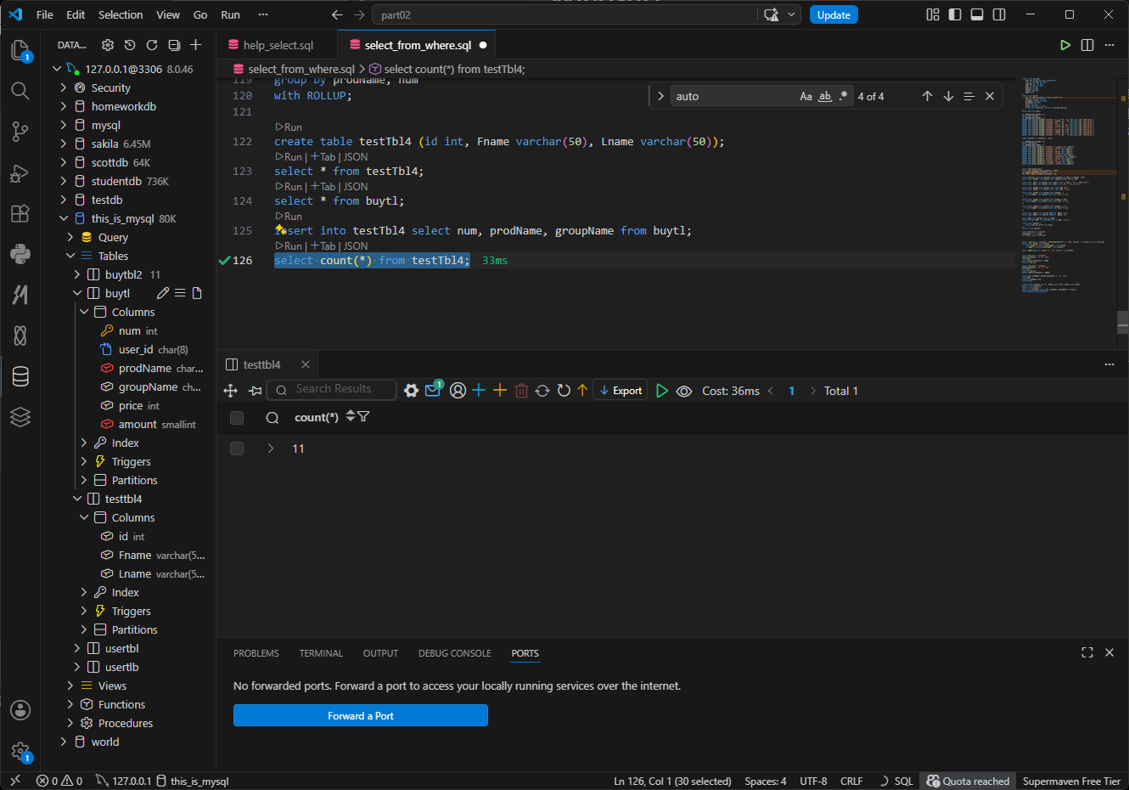
Task: Open the Extensions view
Action: tap(20, 213)
